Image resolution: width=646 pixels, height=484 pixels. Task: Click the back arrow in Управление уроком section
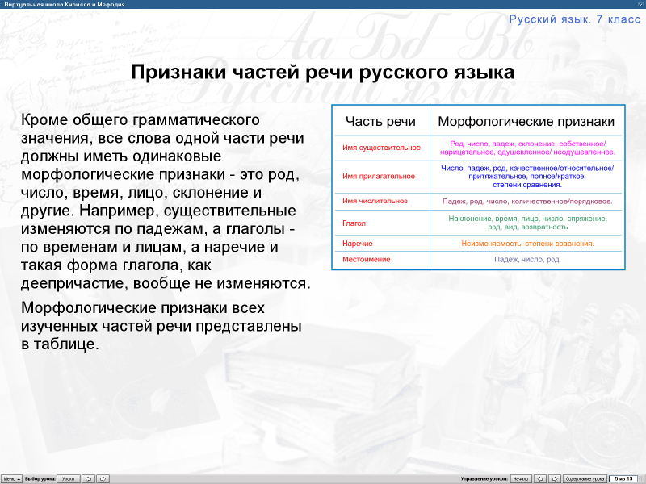pyautogui.click(x=539, y=478)
